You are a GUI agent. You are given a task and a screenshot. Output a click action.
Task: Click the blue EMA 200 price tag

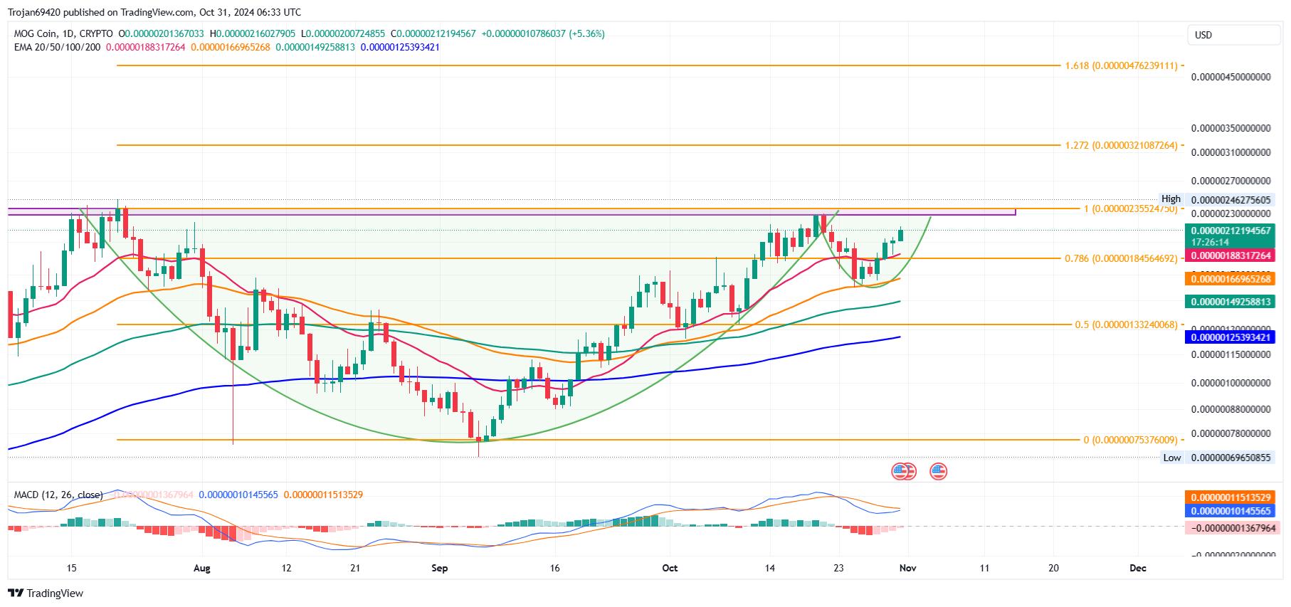click(x=1230, y=337)
